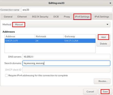Click the Gateway column header
This screenshot has width=113, height=95.
coord(80,36)
